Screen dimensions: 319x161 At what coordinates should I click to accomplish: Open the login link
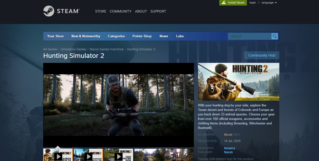[x=253, y=3]
